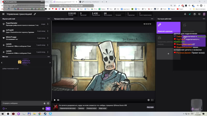The width and height of the screenshot is (207, 116).
Task: Bookmark this page with the star
Action: pos(175,5)
